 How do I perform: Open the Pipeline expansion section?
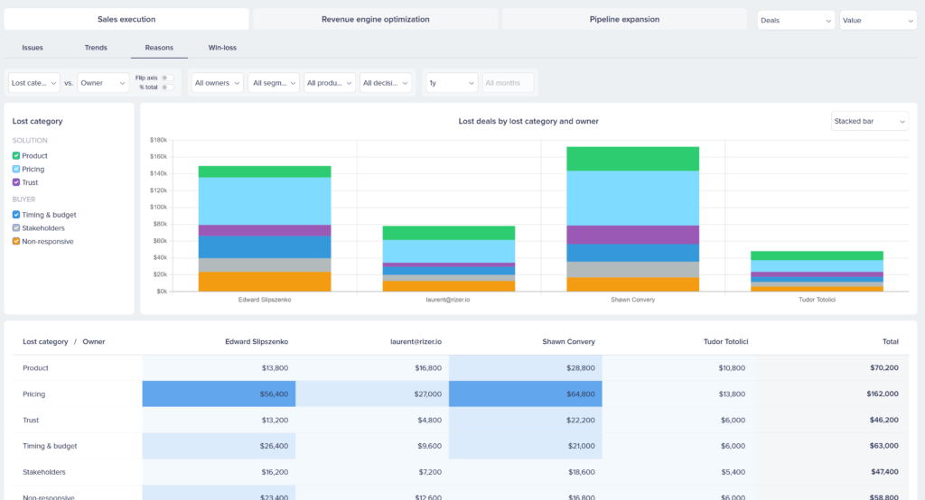tap(624, 19)
